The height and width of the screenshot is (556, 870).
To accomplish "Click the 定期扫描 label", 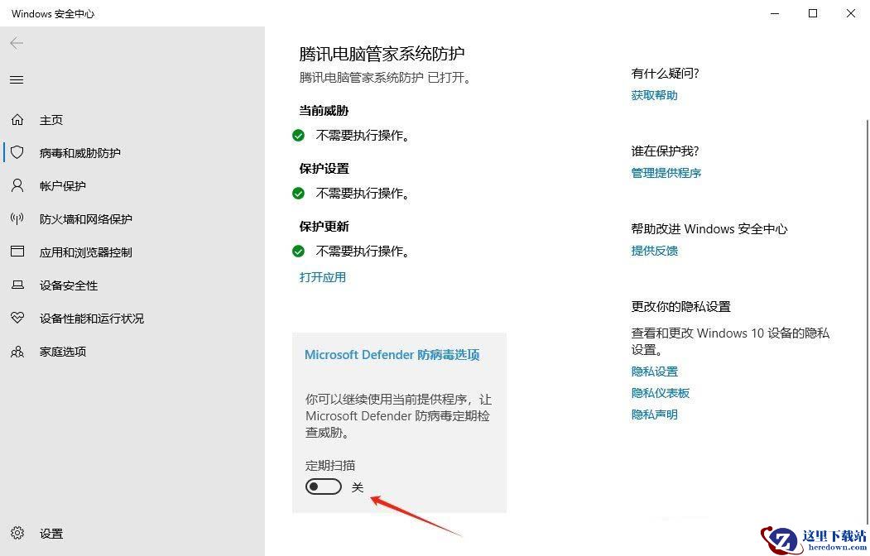I will pos(330,466).
